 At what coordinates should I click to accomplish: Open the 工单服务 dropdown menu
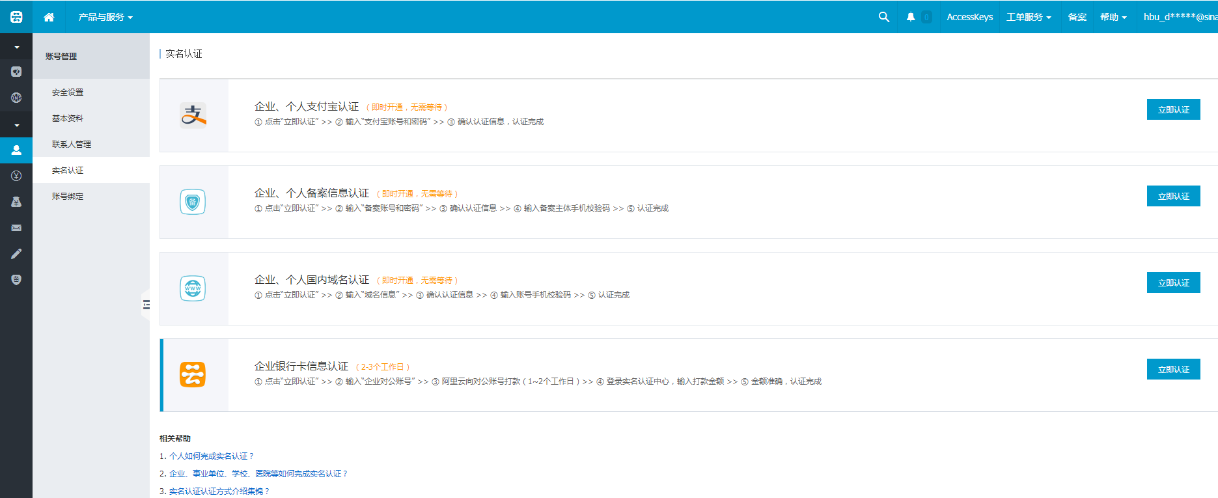pos(1029,17)
